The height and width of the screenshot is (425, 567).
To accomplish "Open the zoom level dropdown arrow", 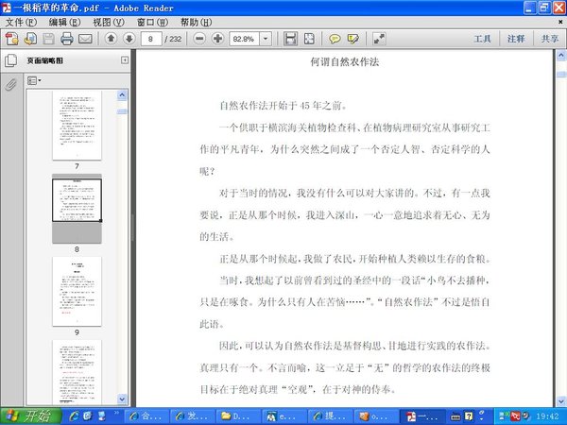I will pos(266,39).
